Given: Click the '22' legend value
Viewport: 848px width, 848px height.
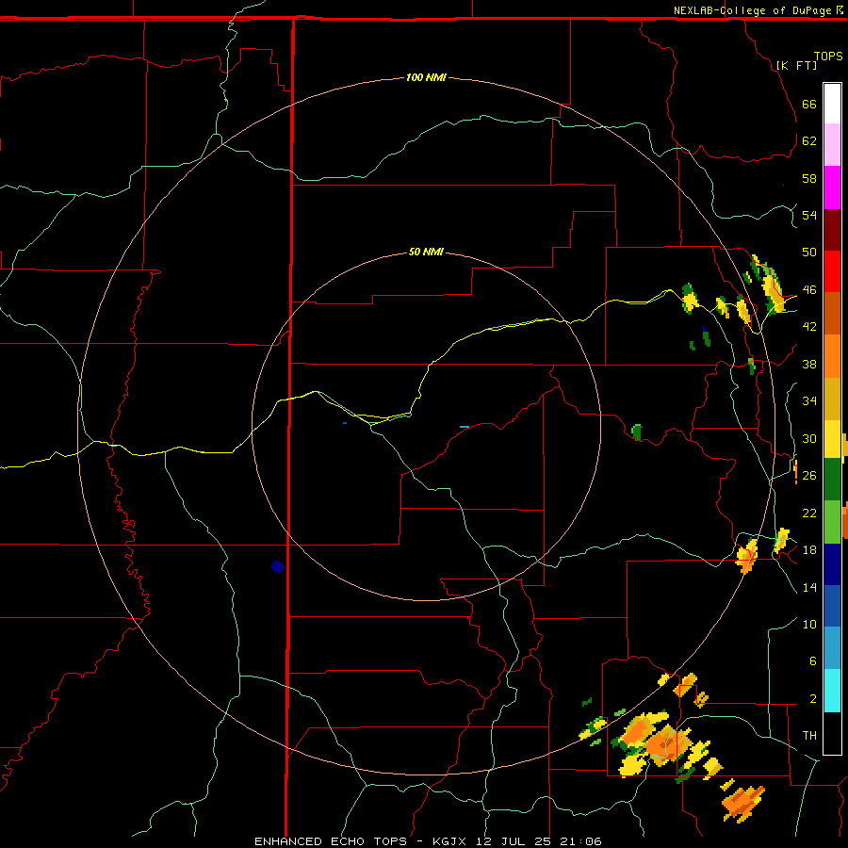Looking at the screenshot, I should coord(809,513).
